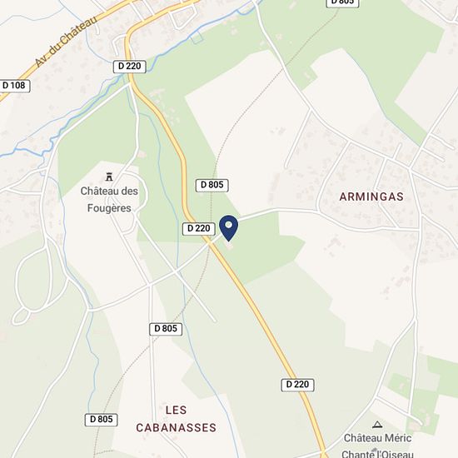Click the dark blue location pin marker

click(x=228, y=228)
